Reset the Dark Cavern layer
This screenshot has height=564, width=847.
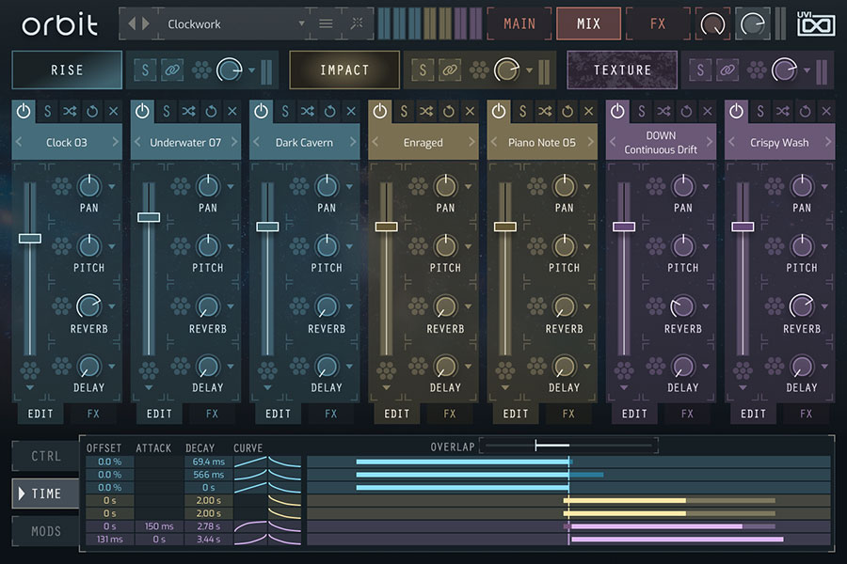pyautogui.click(x=329, y=112)
